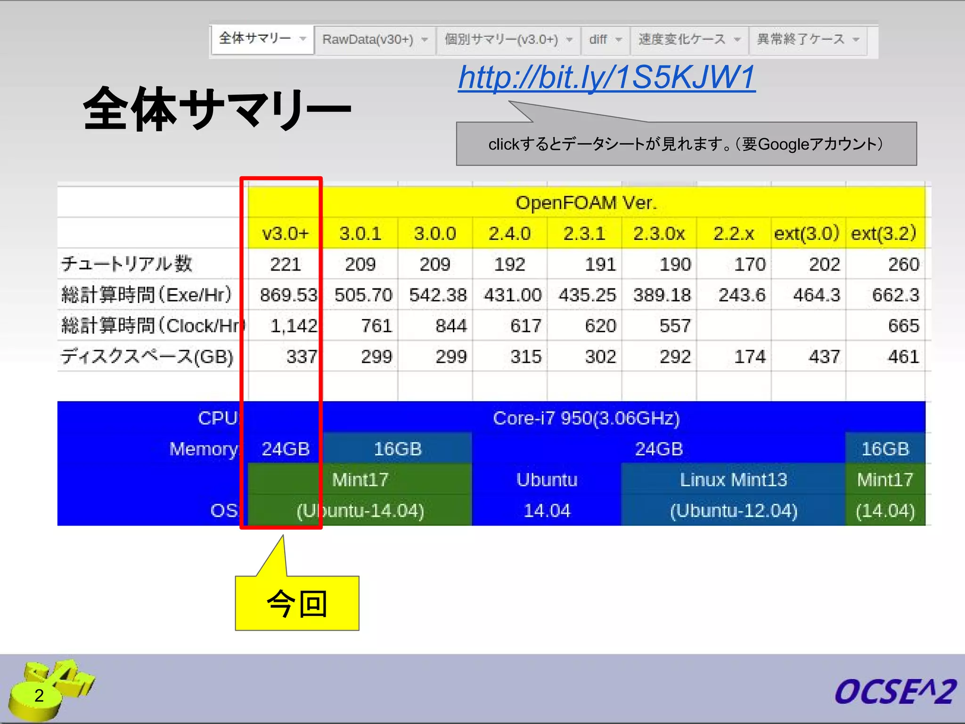Select the cell with value 243.6

[734, 295]
